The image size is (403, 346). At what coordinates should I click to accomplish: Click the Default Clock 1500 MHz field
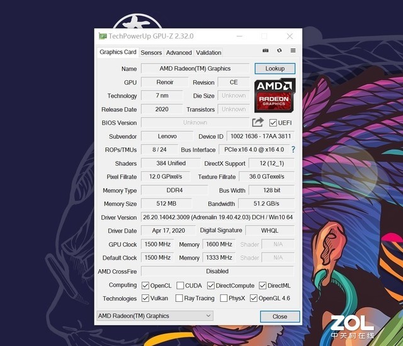[x=157, y=258]
